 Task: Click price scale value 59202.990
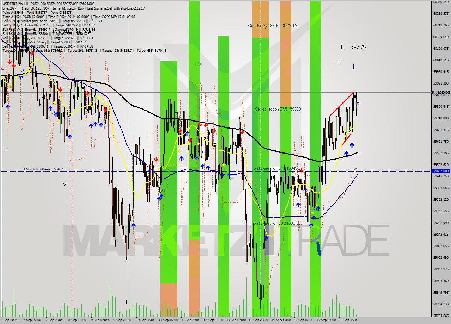[441, 223]
